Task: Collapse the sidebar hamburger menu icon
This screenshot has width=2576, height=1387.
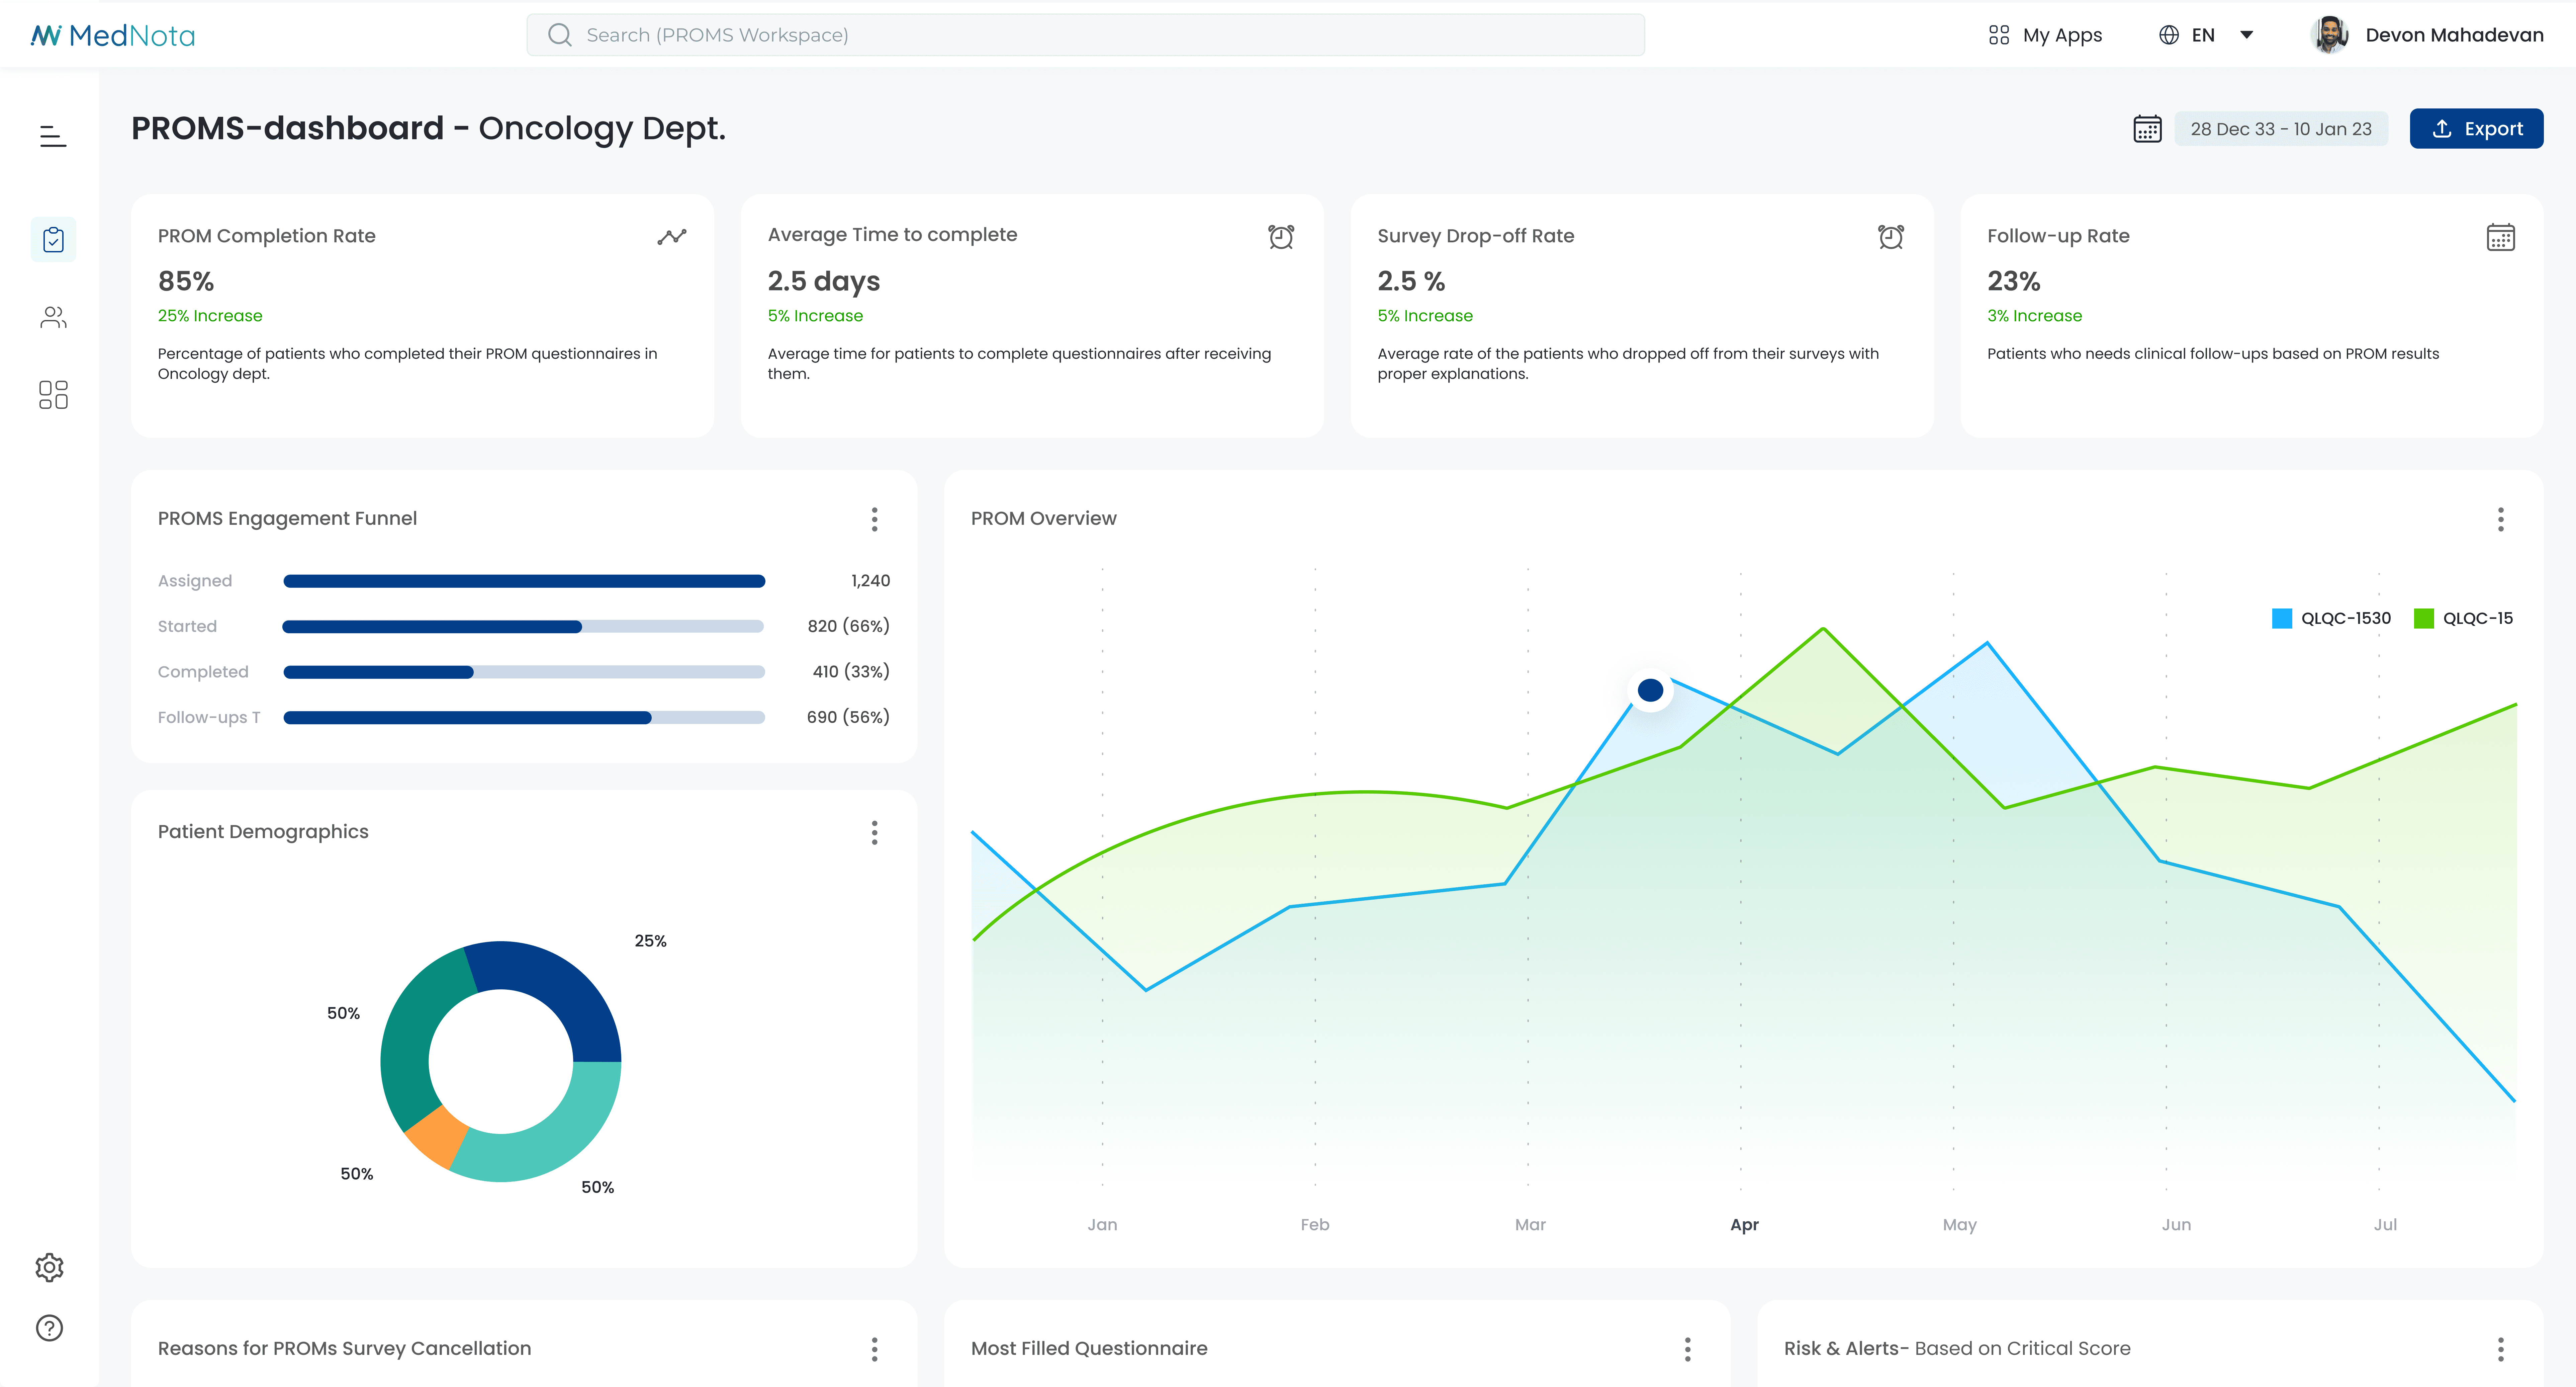Action: point(53,136)
